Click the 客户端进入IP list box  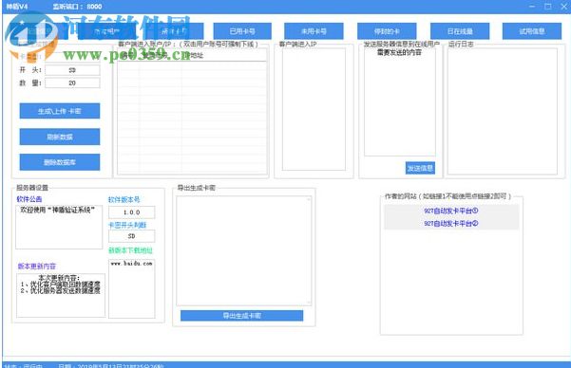[314, 109]
